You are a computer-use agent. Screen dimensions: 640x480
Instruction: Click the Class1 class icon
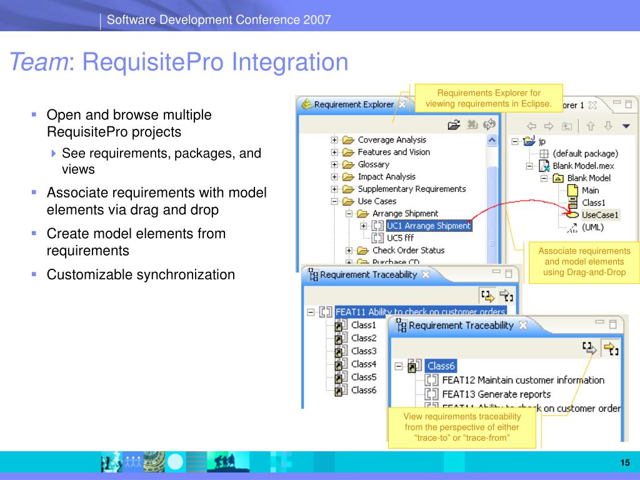(573, 202)
